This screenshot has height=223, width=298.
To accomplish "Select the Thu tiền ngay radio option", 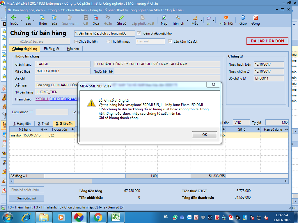I will click(x=108, y=42).
